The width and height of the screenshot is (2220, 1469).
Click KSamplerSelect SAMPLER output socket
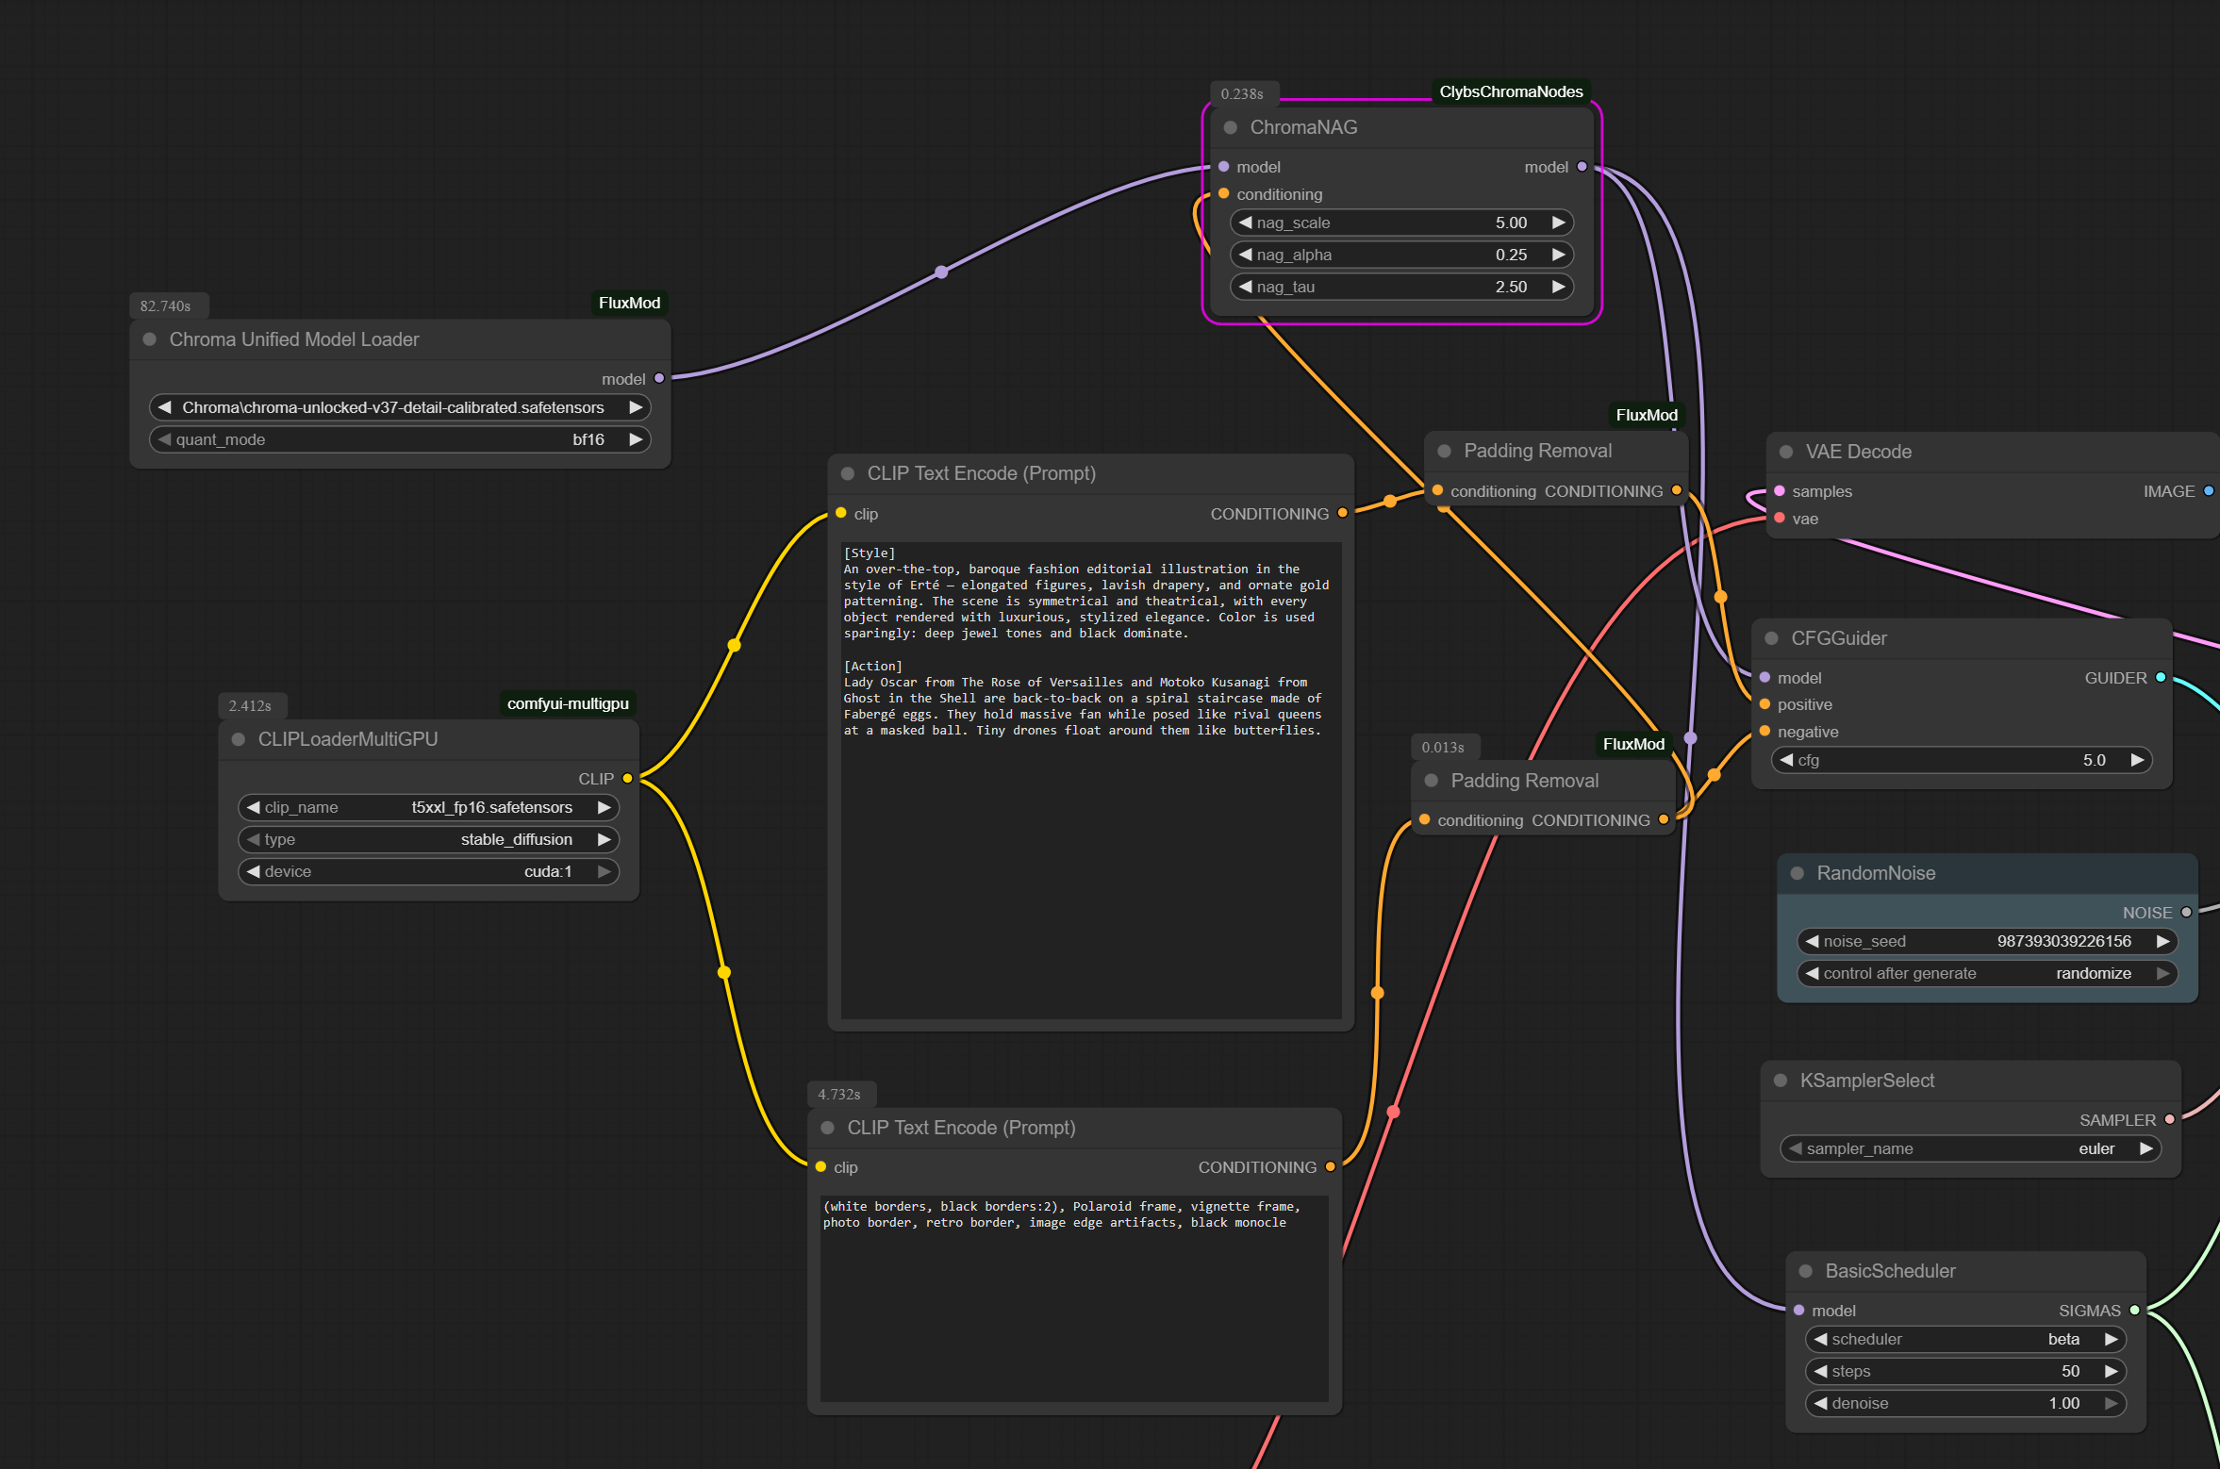pos(2169,1120)
